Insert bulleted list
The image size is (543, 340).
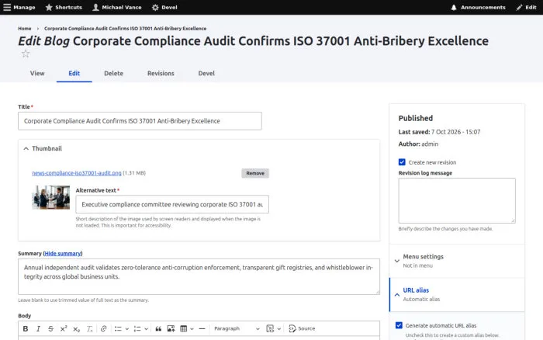pos(118,328)
